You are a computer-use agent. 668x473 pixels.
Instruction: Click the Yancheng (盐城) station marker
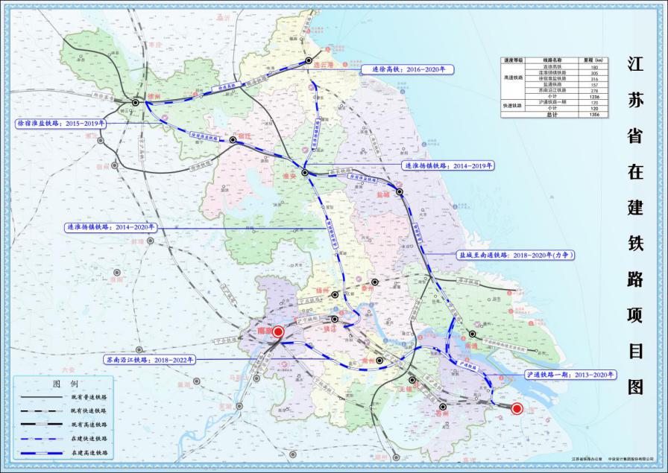(400, 192)
